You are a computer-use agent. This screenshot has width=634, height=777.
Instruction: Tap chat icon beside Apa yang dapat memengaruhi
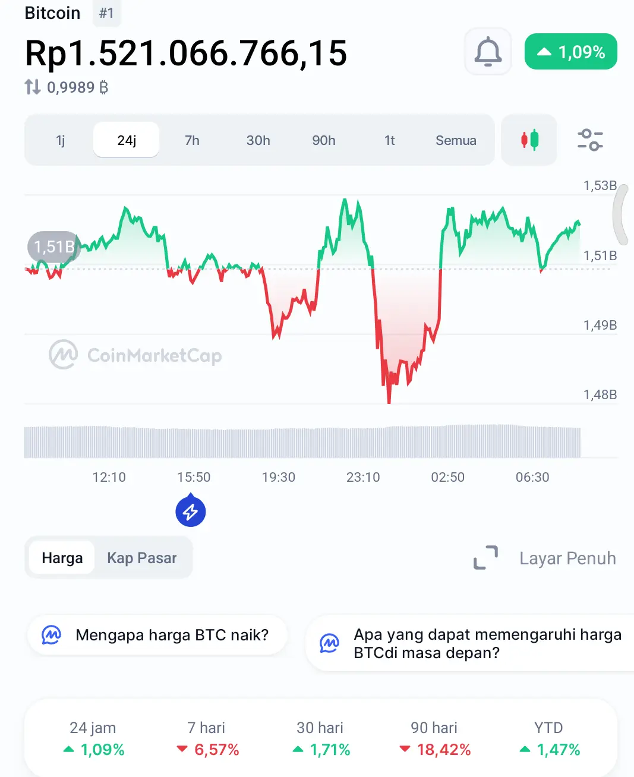coord(329,643)
